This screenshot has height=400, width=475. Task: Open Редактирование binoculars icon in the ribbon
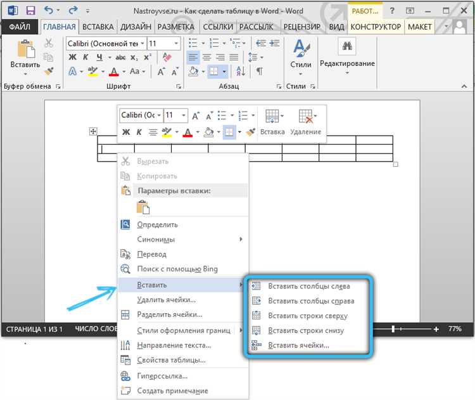(346, 48)
